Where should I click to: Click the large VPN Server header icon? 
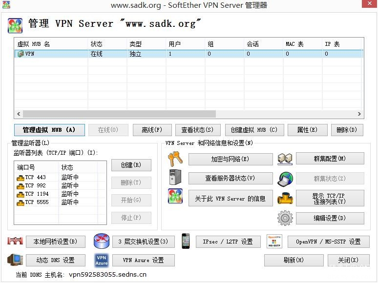15,25
